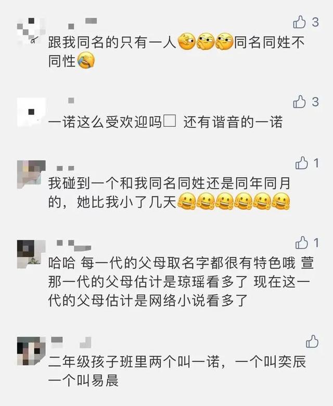Tap username above 二年级孩子班里 comment
Viewport: 333px width, 406px height.
[71, 342]
